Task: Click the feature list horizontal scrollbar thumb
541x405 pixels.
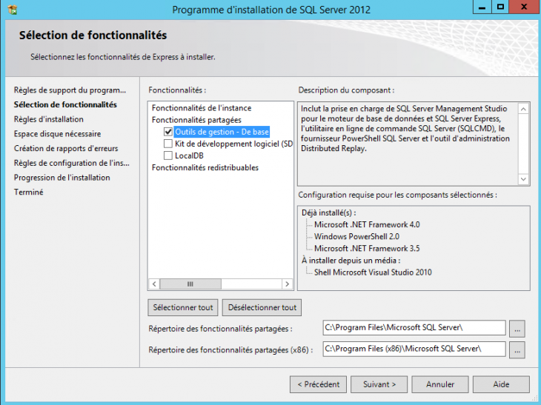Action: coord(190,284)
